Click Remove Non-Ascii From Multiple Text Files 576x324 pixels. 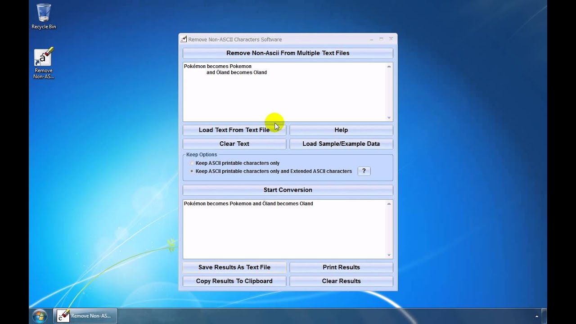[x=288, y=53]
